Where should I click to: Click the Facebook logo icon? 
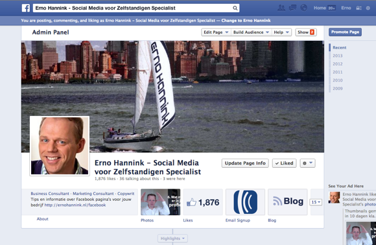(x=26, y=8)
